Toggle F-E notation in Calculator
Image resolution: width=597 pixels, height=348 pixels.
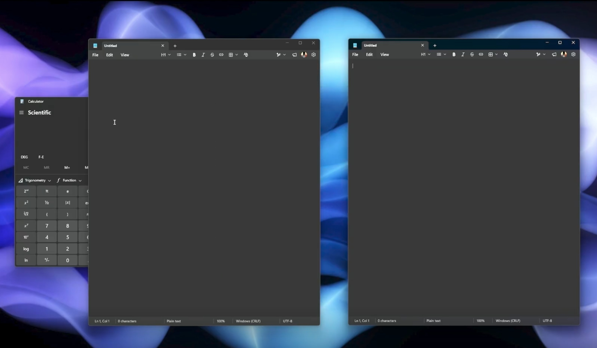[41, 157]
